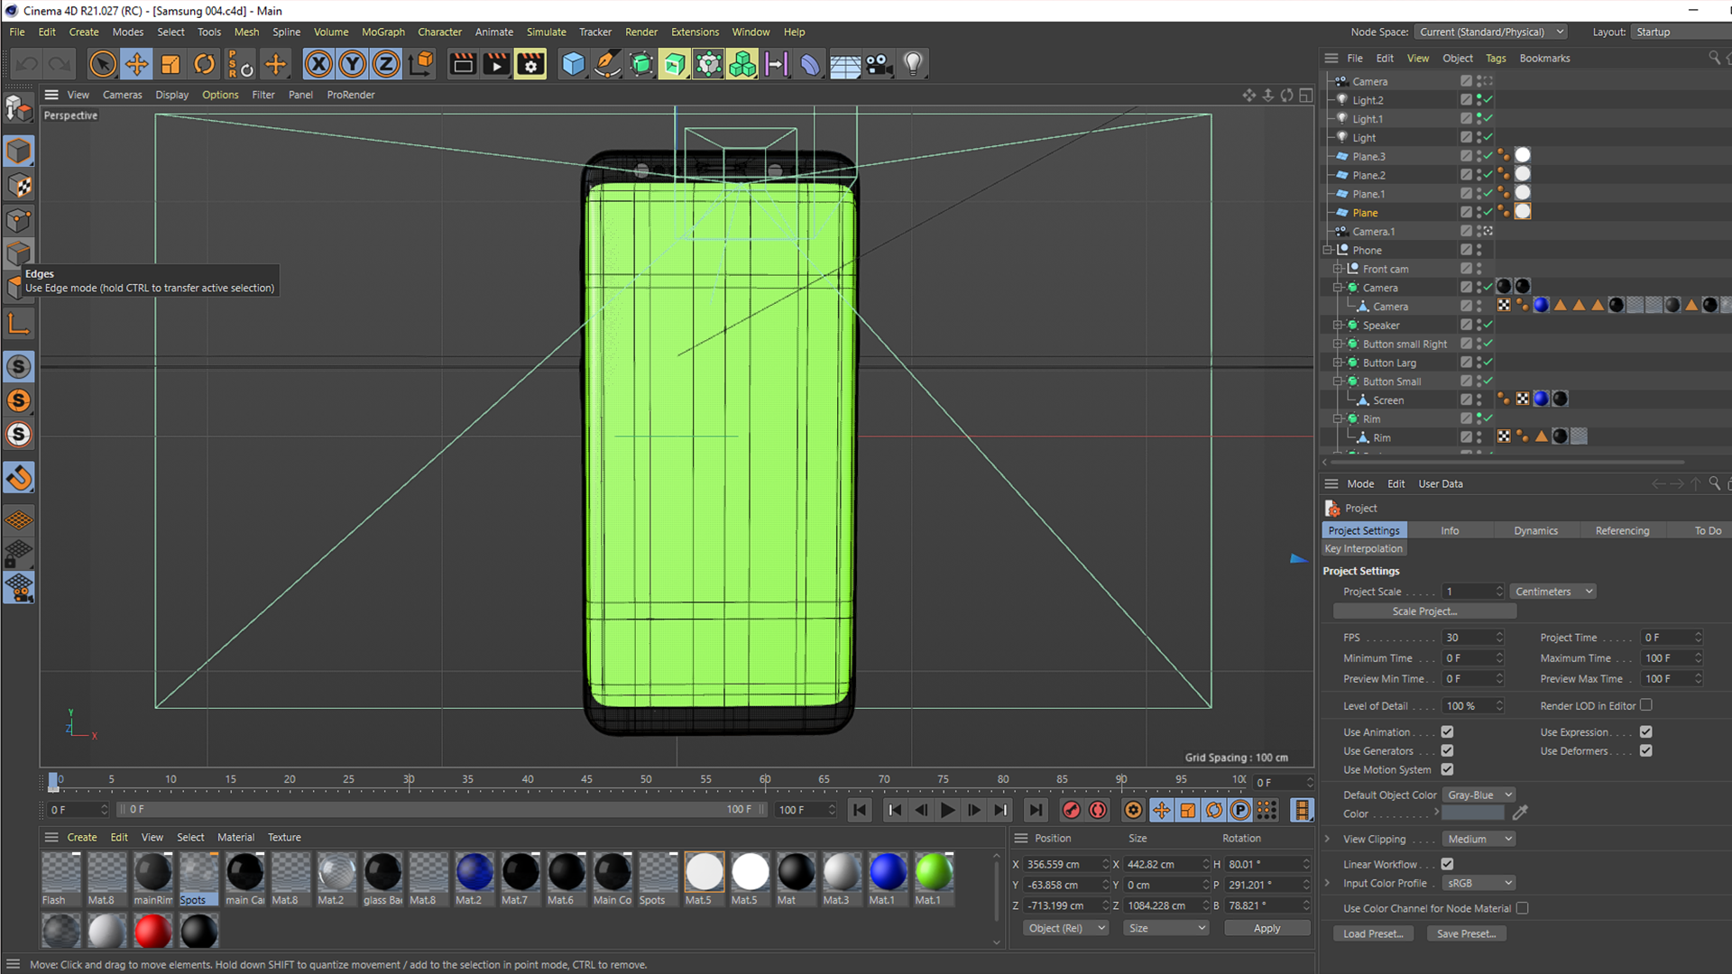Click the Record Active Objects button
The height and width of the screenshot is (974, 1732).
click(x=1071, y=810)
